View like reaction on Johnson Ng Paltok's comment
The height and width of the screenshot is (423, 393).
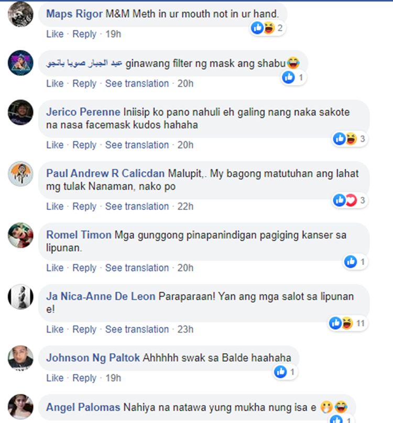click(285, 372)
